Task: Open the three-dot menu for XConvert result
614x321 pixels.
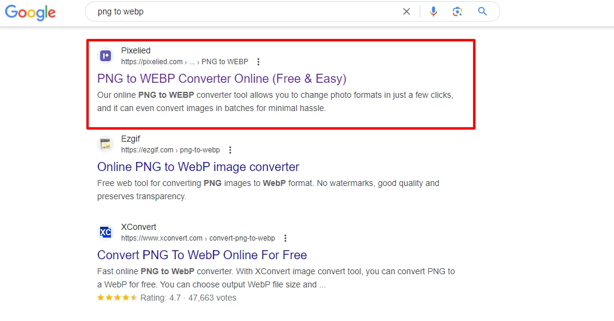Action: pyautogui.click(x=285, y=238)
